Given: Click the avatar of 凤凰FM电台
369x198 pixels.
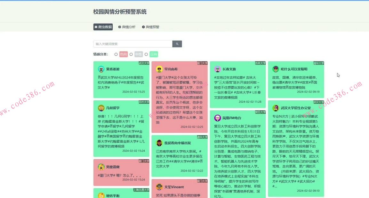Looking at the screenshot, I should coord(217,118).
